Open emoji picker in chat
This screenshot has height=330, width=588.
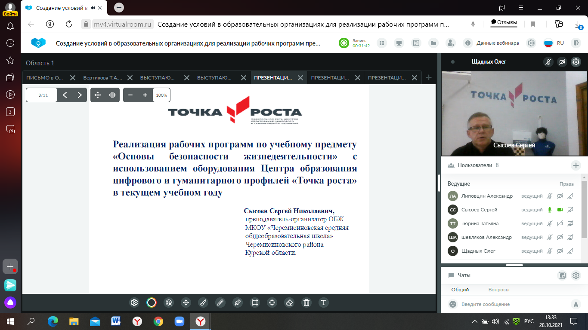point(452,304)
